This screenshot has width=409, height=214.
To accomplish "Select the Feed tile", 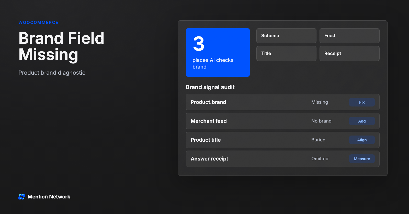I will click(349, 36).
